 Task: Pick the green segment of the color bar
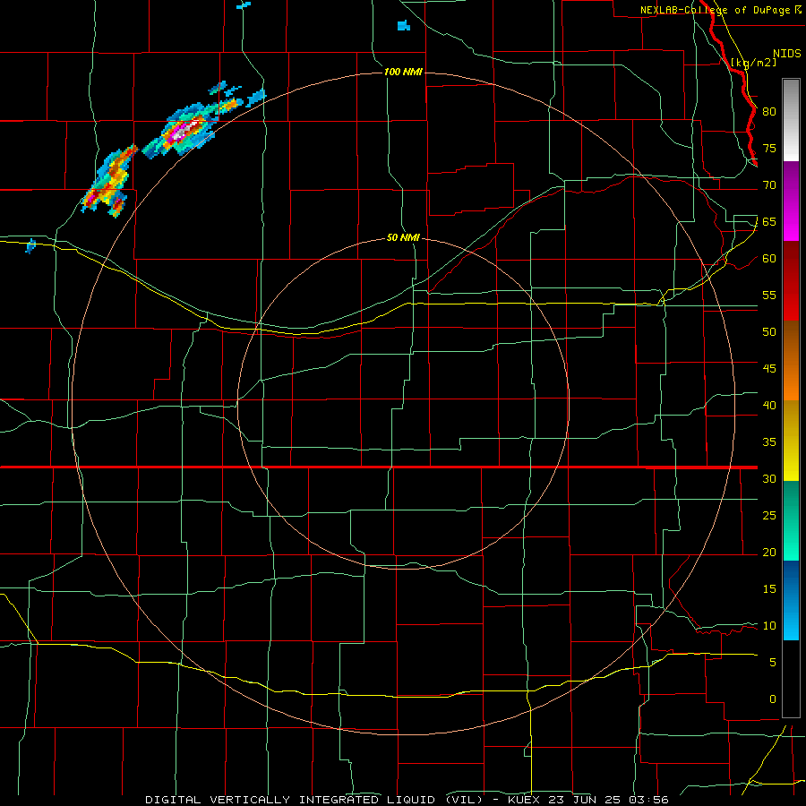791,520
